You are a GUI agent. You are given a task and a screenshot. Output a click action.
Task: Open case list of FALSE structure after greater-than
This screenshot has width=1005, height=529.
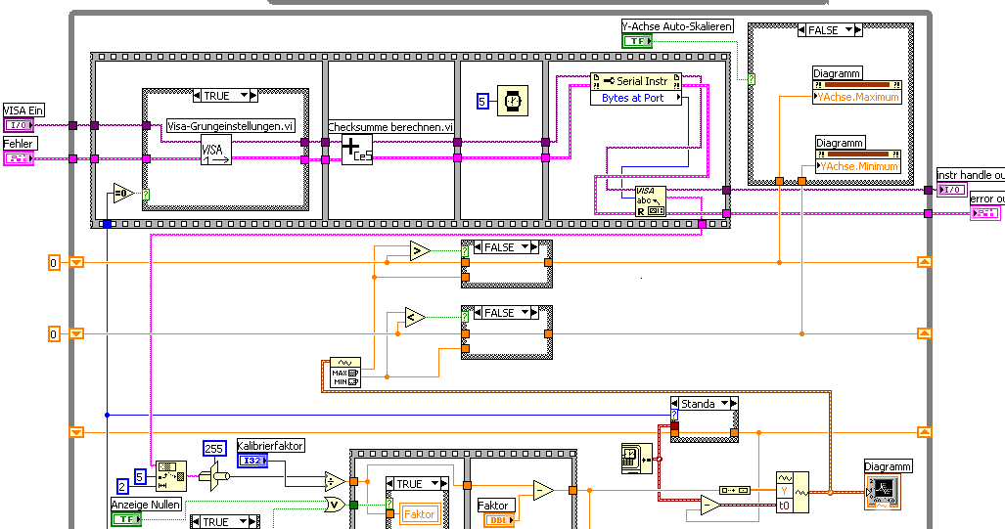(x=525, y=247)
